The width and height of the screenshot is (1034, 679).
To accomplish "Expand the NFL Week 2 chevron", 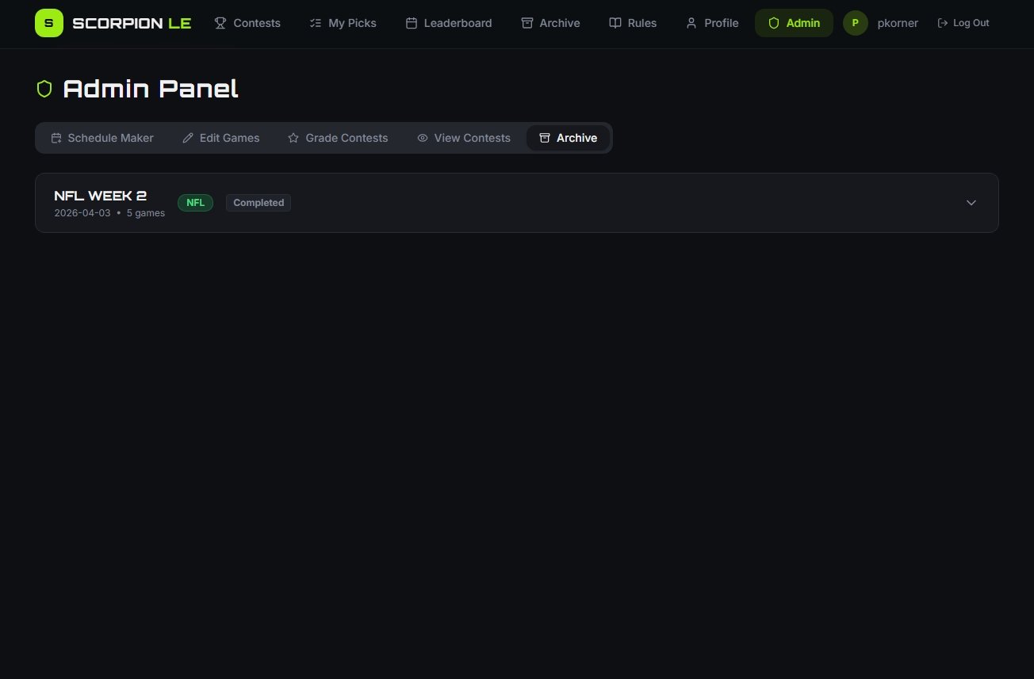I will [x=971, y=203].
